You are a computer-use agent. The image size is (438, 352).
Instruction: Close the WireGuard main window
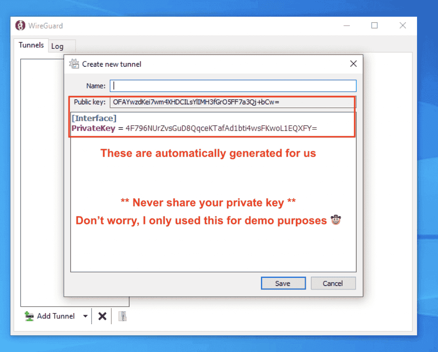[x=402, y=25]
